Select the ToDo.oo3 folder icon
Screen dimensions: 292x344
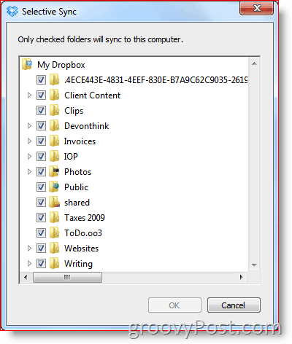(x=54, y=233)
